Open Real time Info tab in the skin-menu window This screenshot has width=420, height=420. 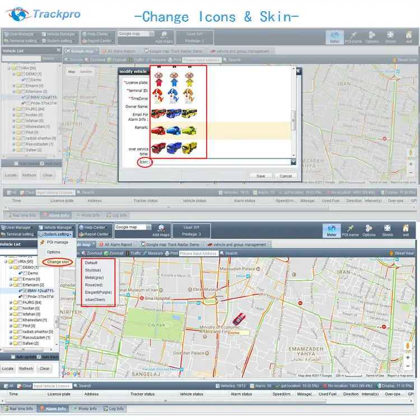tap(18, 409)
